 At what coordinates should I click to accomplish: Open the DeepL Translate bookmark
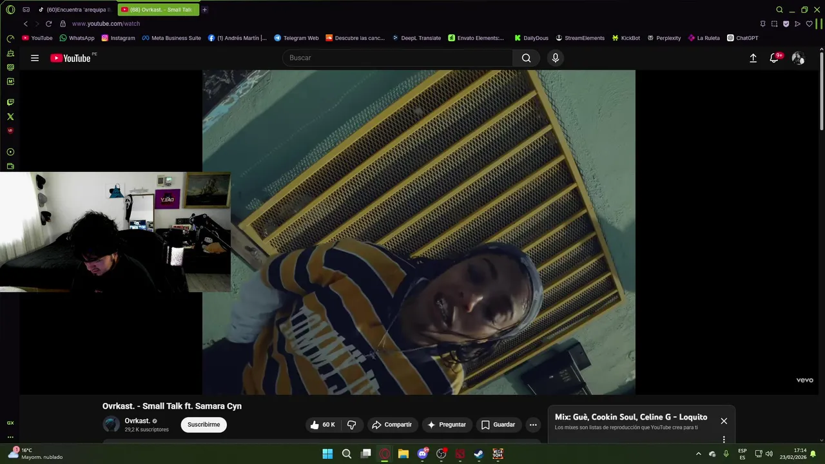tap(416, 38)
